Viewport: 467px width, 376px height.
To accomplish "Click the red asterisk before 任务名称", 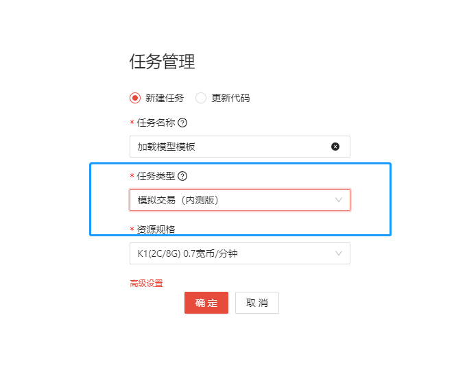I will [x=132, y=123].
